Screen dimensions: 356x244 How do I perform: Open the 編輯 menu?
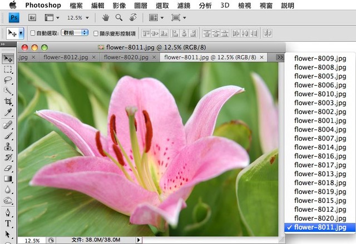click(98, 5)
